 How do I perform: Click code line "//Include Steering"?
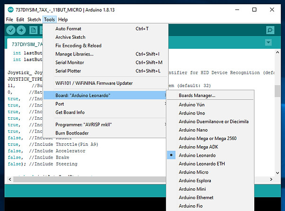(x=53, y=164)
